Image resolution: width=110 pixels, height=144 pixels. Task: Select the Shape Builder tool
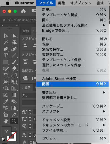coord(6,88)
